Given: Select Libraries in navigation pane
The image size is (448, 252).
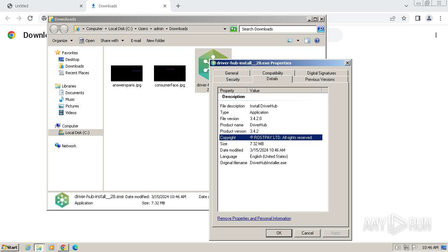Looking at the screenshot, I should tap(69, 86).
